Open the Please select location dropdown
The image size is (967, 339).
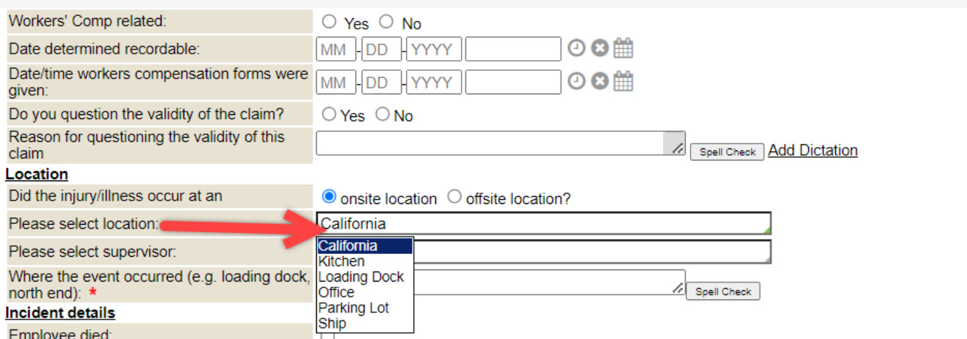[x=543, y=223]
